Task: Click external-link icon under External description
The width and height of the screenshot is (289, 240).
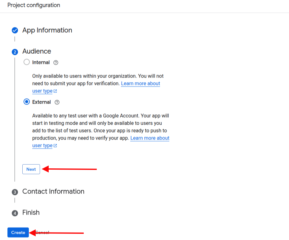Action: tap(55, 146)
